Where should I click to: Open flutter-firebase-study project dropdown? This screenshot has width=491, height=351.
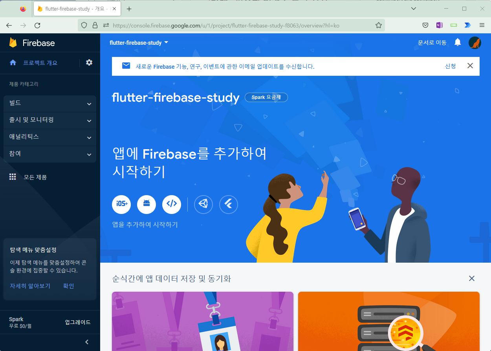point(139,42)
